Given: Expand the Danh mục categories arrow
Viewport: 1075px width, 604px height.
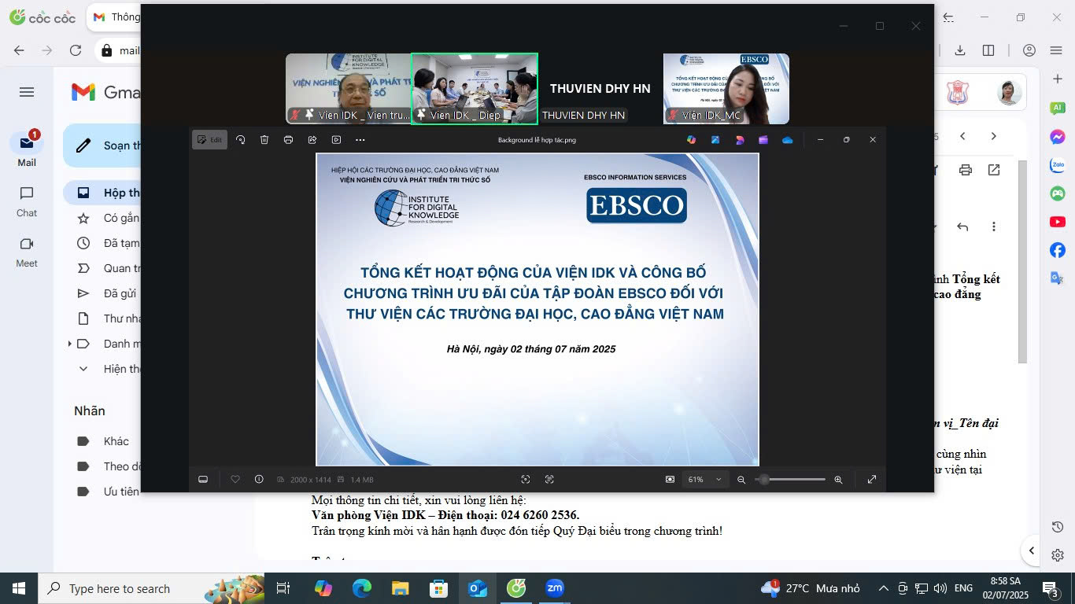Looking at the screenshot, I should click(x=70, y=344).
